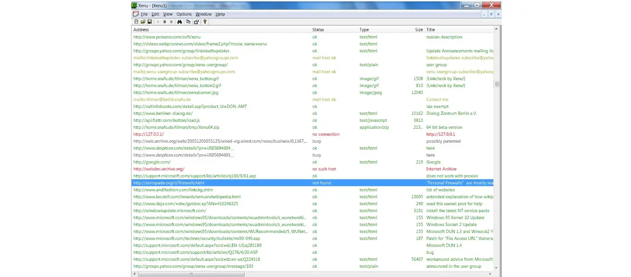The width and height of the screenshot is (631, 277).
Task: Click the vertical scrollbar up arrow
Action: [x=497, y=29]
